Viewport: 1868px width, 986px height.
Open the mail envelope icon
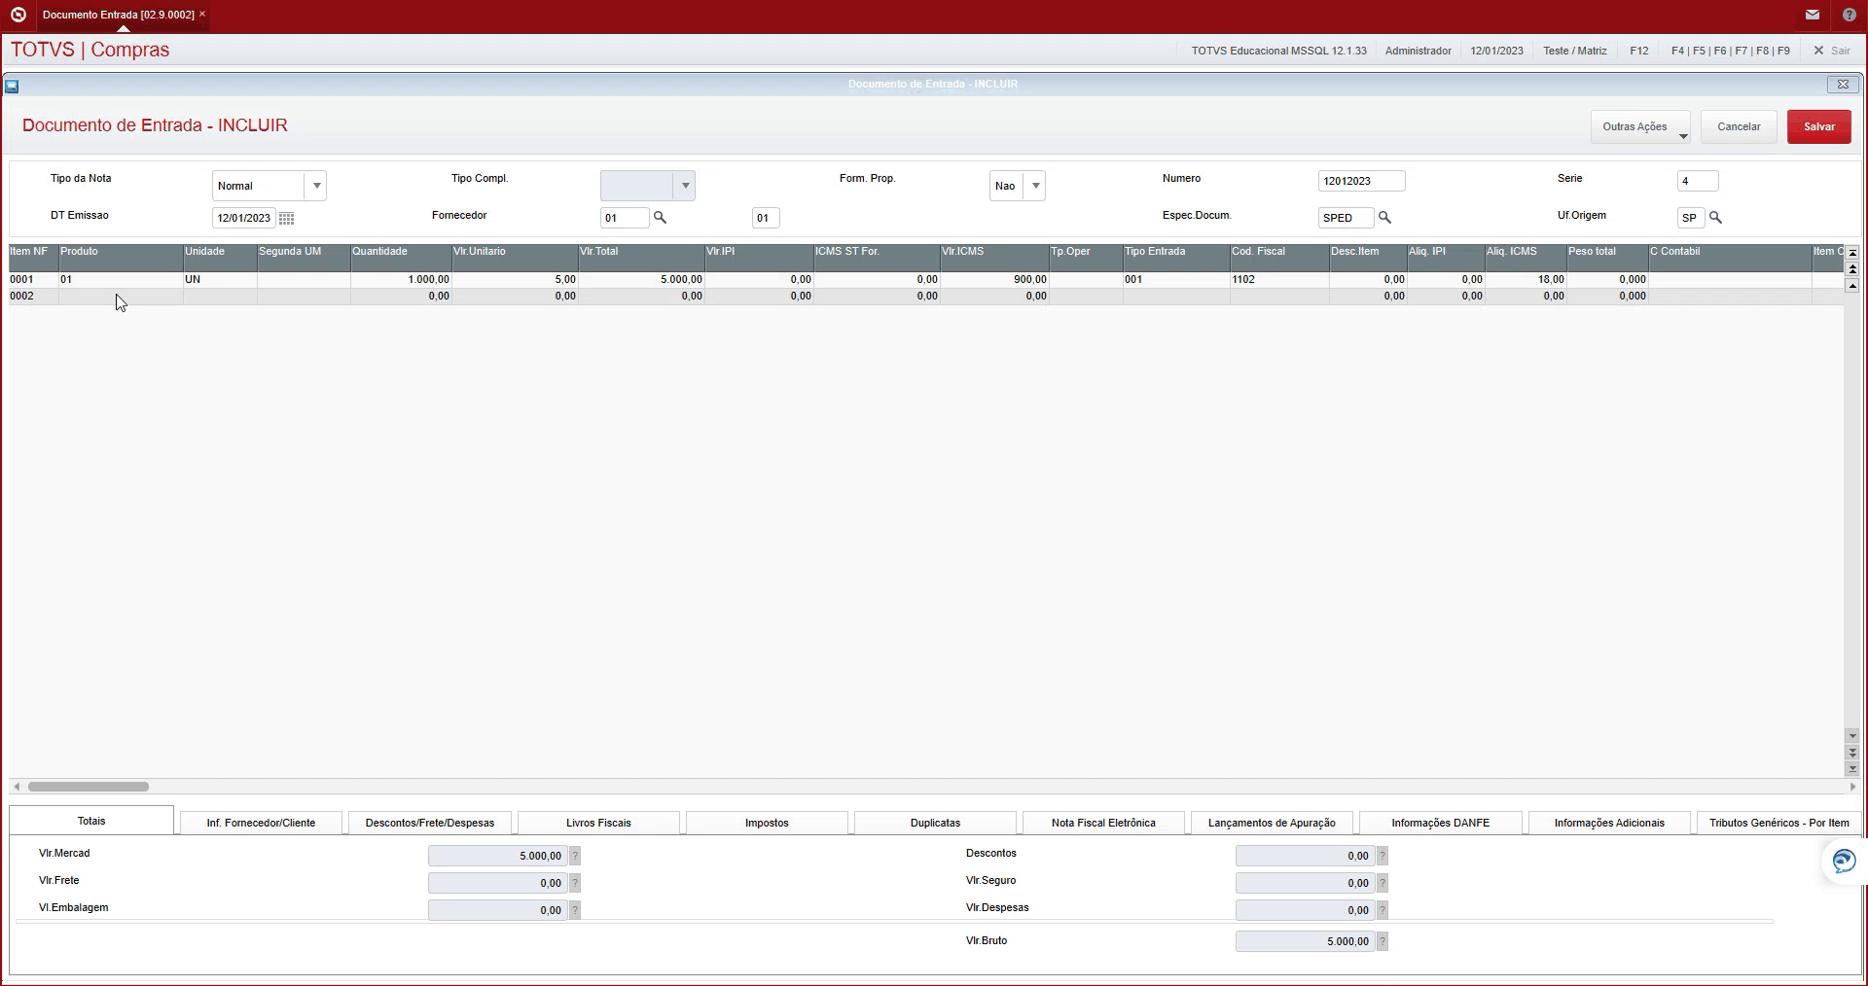[x=1812, y=15]
